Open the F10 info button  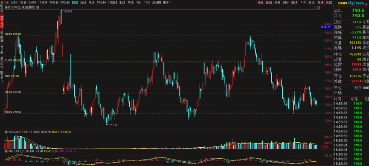point(303,3)
